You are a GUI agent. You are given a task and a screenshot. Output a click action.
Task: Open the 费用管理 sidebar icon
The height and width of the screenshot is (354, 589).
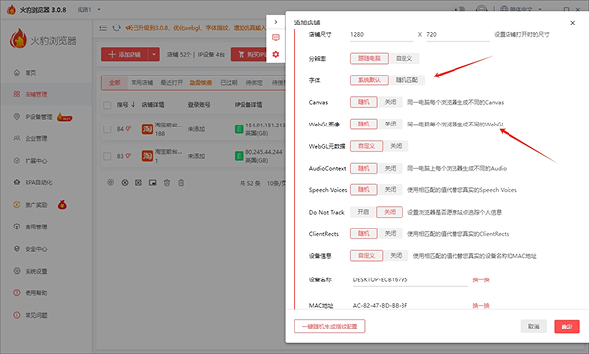[16, 227]
